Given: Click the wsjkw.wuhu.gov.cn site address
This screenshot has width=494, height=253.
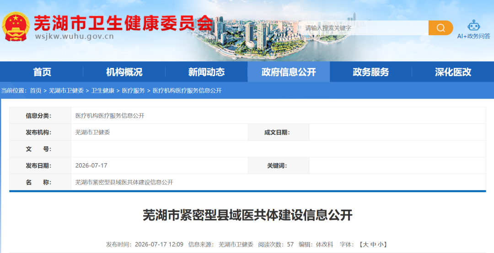Looking at the screenshot, I should click(x=75, y=36).
